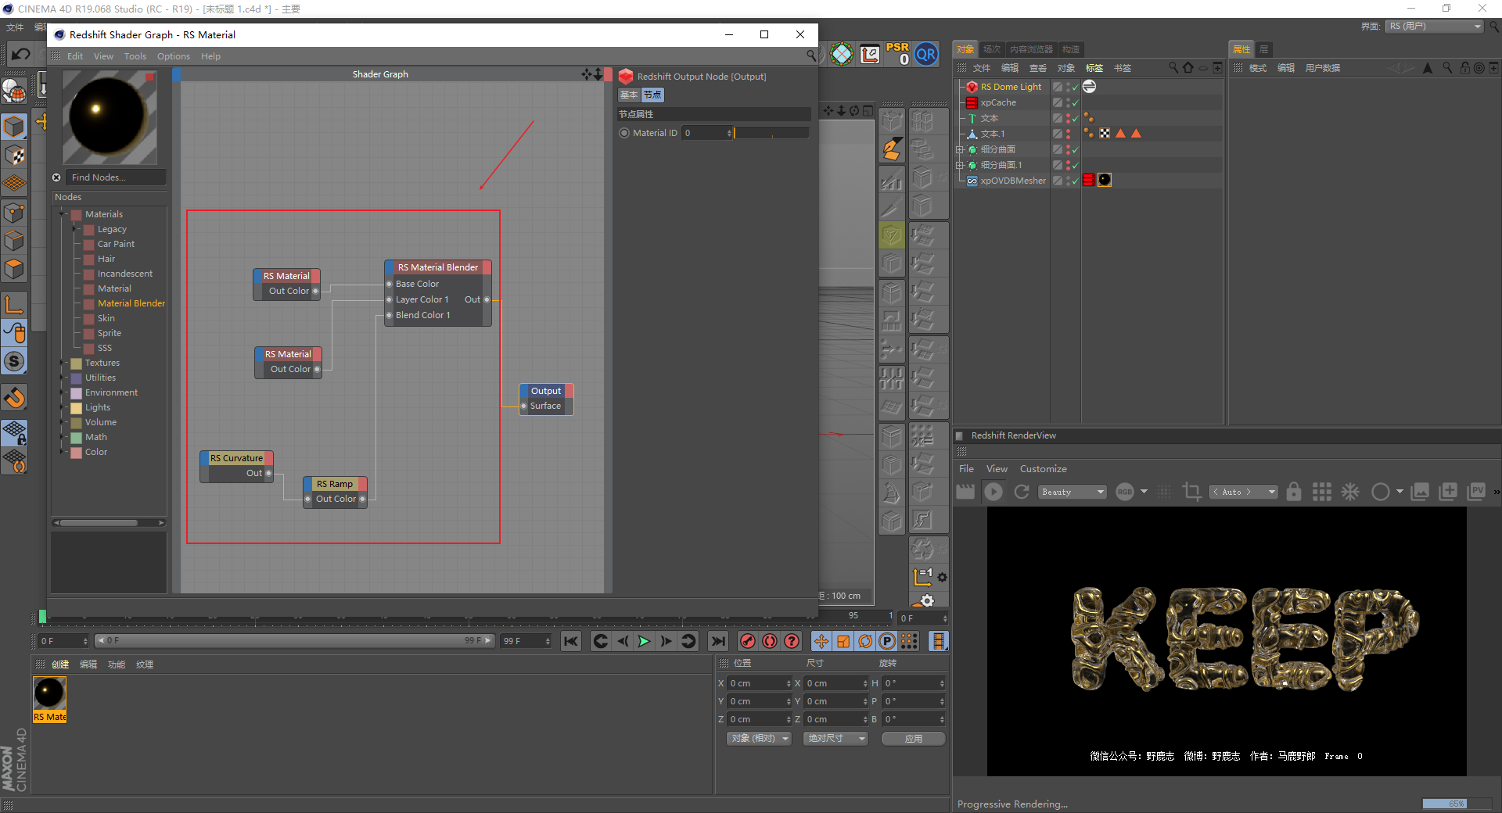Expand the 细分曲面.1 object
Viewport: 1502px width, 813px height.
click(960, 165)
